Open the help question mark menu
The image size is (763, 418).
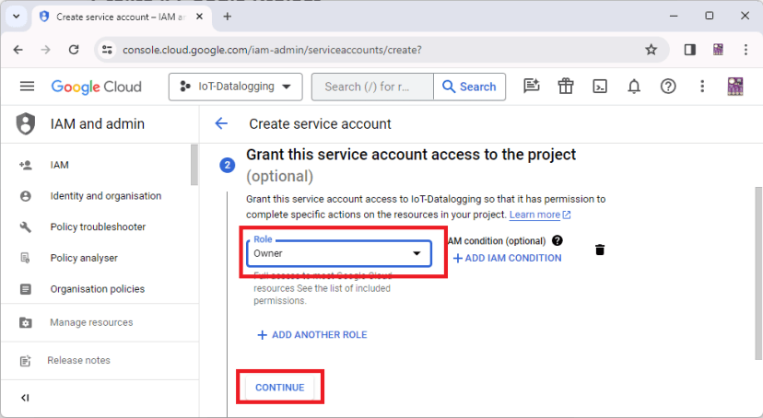tap(668, 87)
